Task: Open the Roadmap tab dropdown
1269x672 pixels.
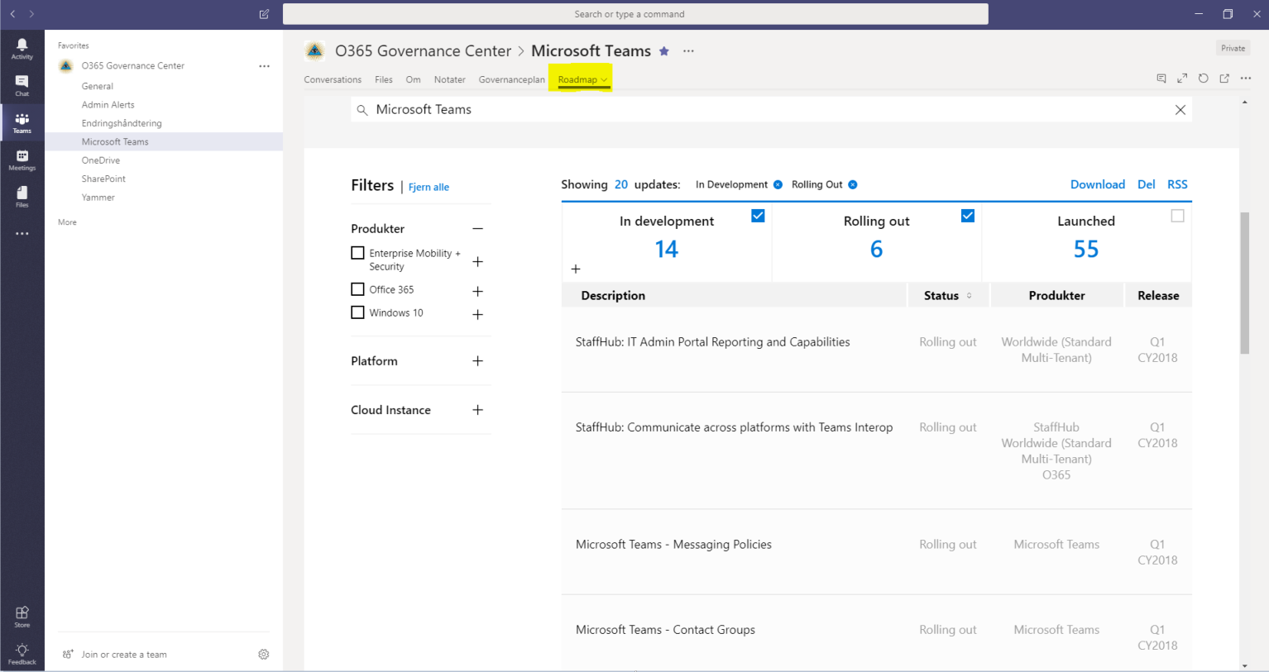Action: 605,79
